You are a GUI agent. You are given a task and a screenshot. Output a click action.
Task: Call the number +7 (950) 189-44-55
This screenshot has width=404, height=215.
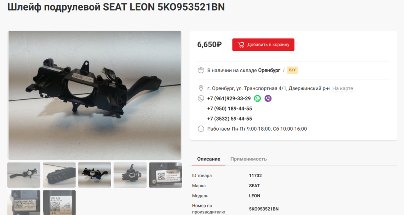tap(229, 109)
